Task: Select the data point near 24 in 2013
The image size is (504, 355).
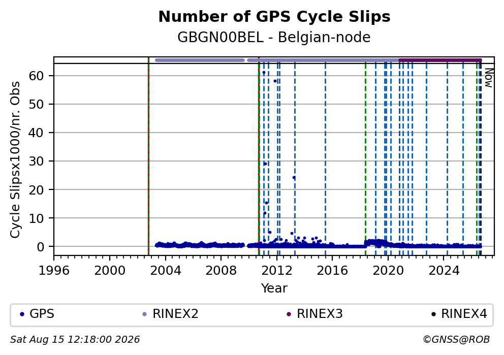Action: pyautogui.click(x=294, y=177)
